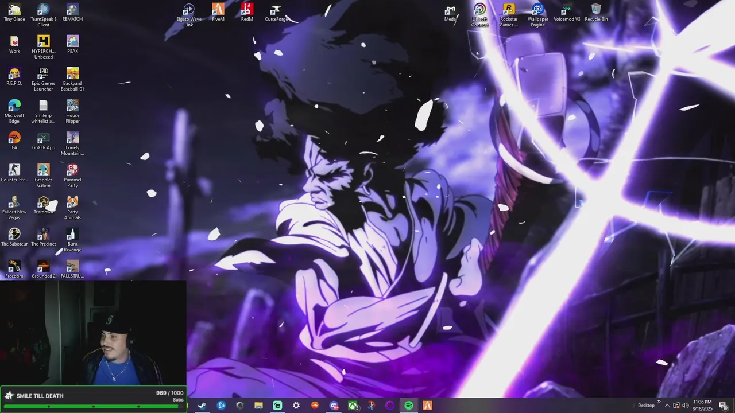Select the Pummel Party icon
Image resolution: width=735 pixels, height=413 pixels.
72,176
